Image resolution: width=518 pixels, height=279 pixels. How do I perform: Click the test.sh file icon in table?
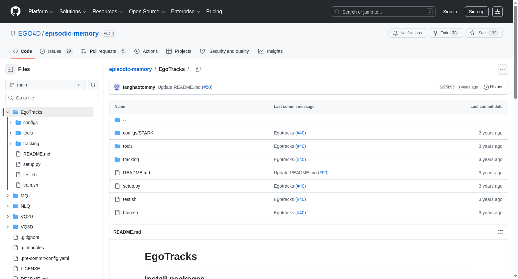pos(117,199)
